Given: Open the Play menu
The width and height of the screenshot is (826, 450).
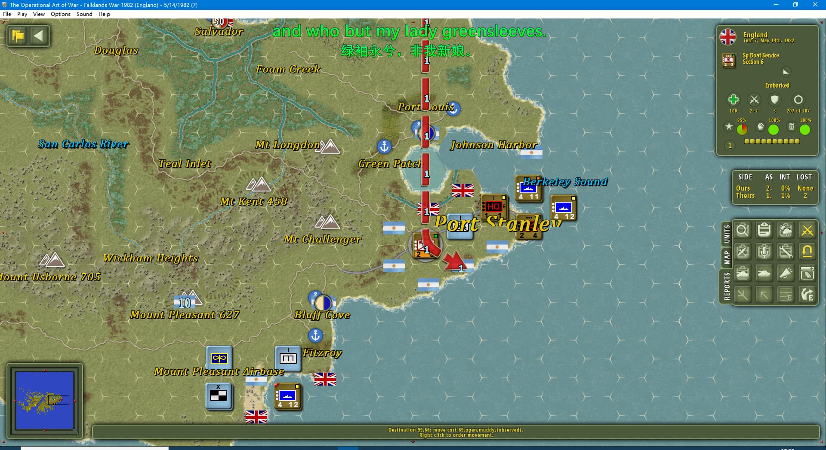Looking at the screenshot, I should (22, 14).
